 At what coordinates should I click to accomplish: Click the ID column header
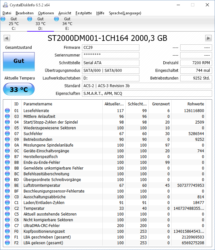coord(16,104)
